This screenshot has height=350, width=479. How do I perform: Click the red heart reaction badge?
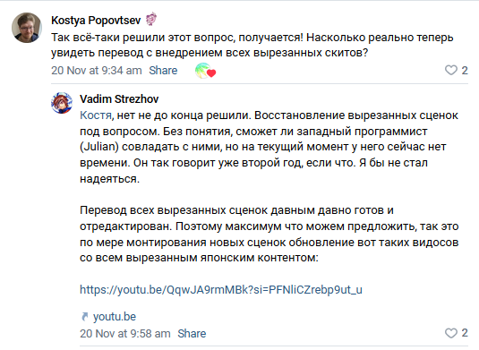tap(211, 73)
